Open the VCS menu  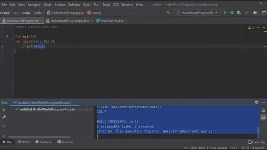pos(116,5)
